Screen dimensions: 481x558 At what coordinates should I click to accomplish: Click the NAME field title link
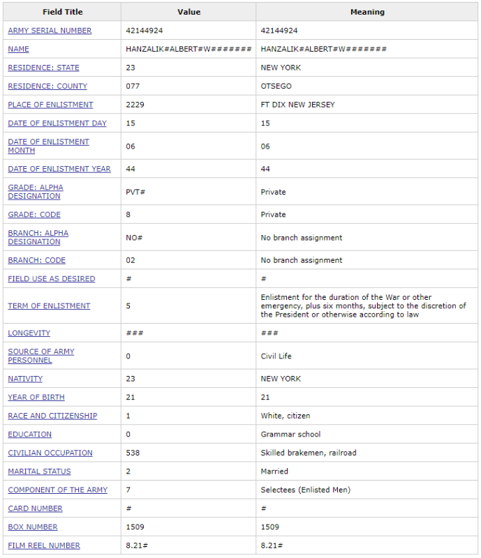coord(19,49)
